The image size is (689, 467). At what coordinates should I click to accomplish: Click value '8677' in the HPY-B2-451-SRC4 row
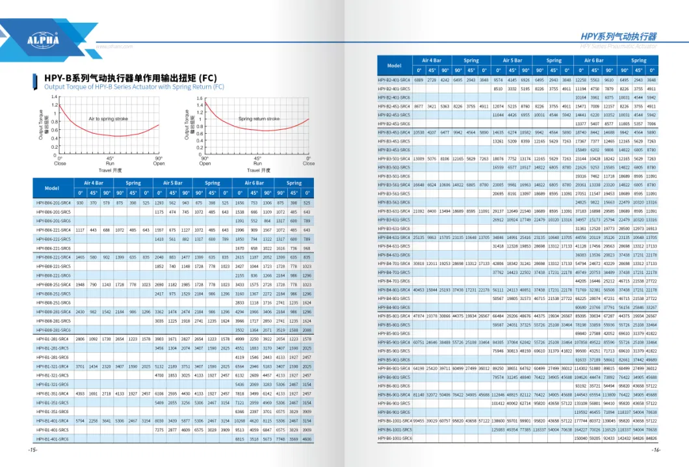(419, 107)
